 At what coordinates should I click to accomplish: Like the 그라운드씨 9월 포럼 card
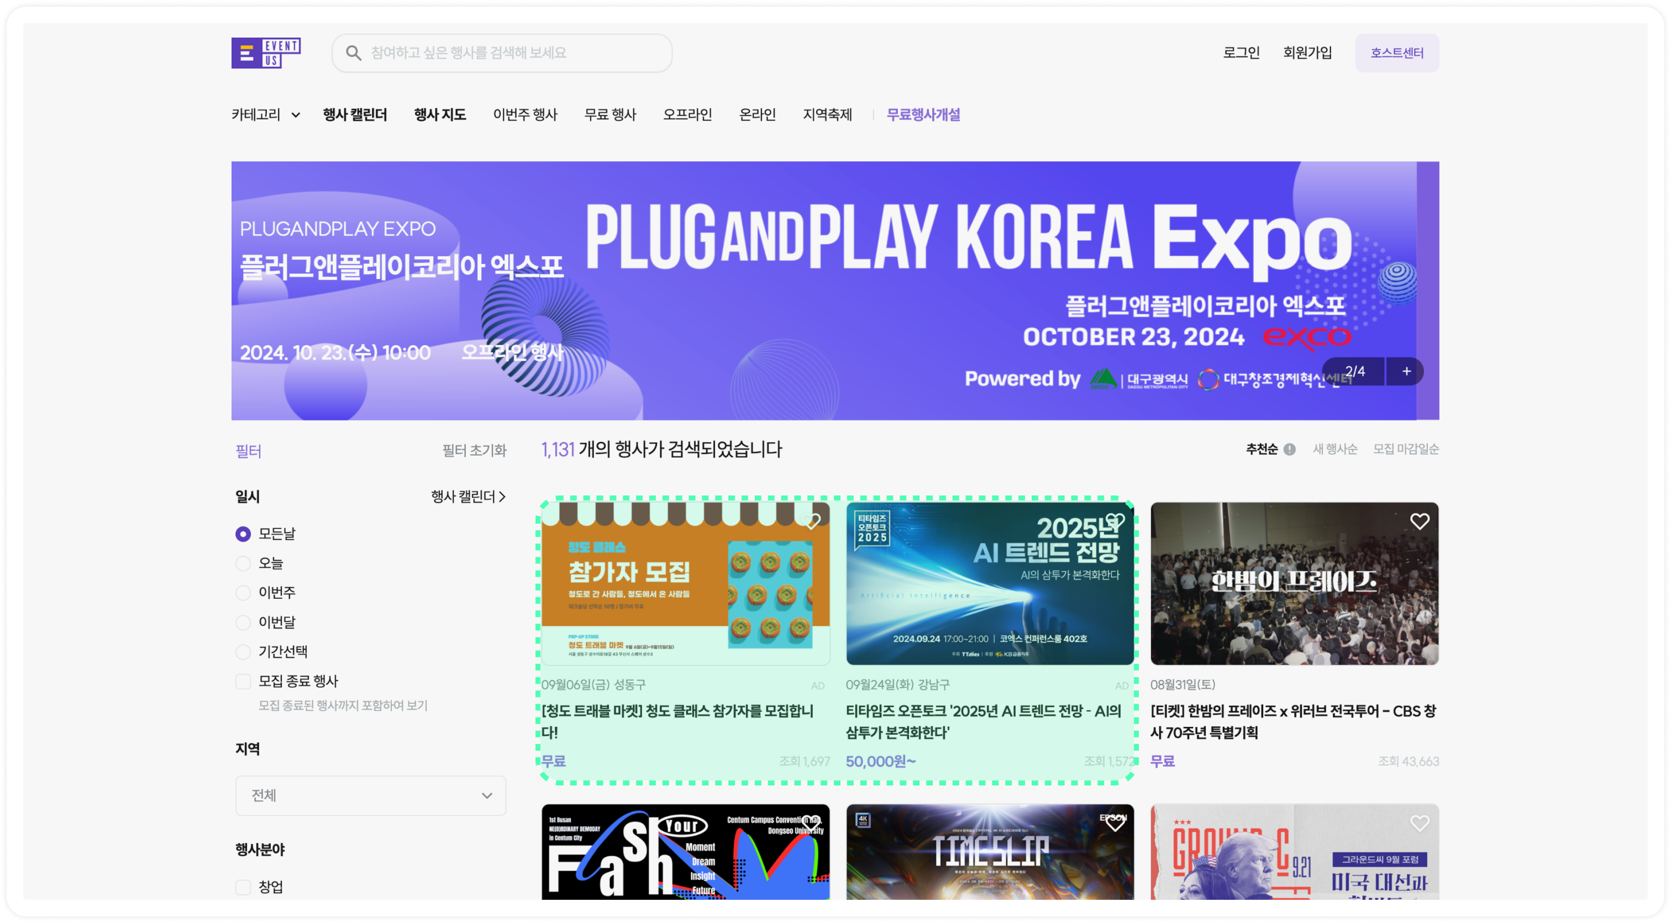point(1420,822)
